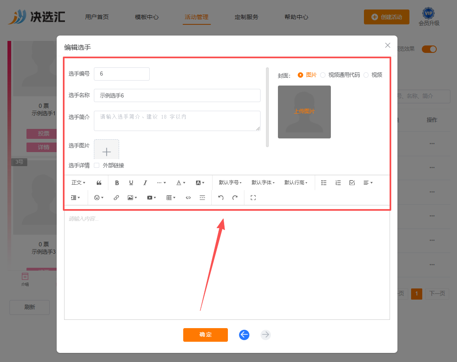
Task: Toggle bold formatting
Action: tap(117, 183)
